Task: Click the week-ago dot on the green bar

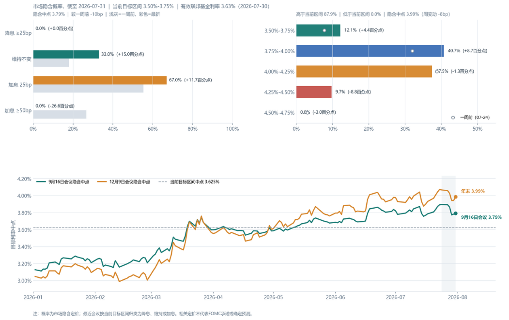Action: click(x=324, y=30)
